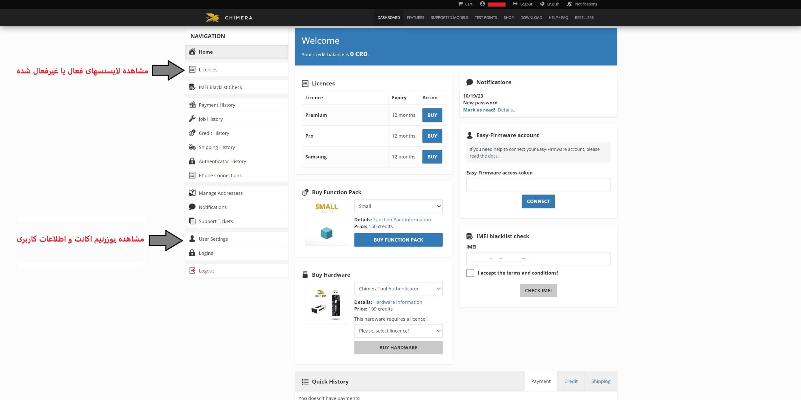Screen dimensions: 801x400
Task: Click the Phone Connections list icon
Action: pyautogui.click(x=192, y=175)
